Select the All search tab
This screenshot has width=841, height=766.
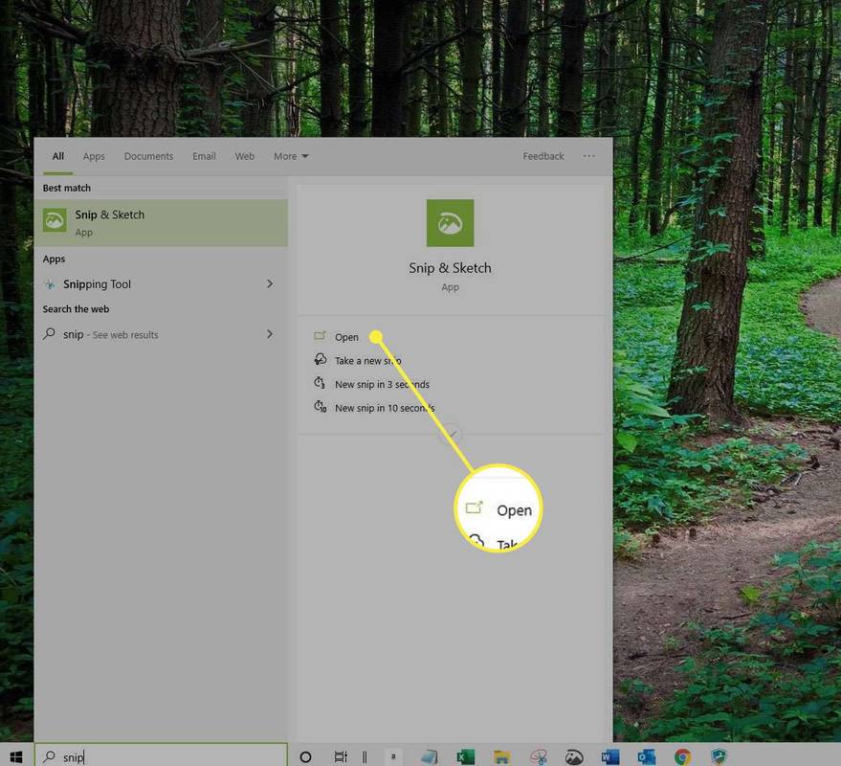click(x=58, y=156)
